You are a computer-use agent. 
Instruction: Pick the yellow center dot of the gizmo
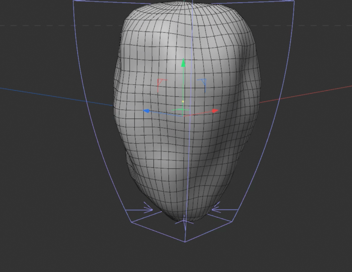(183, 102)
